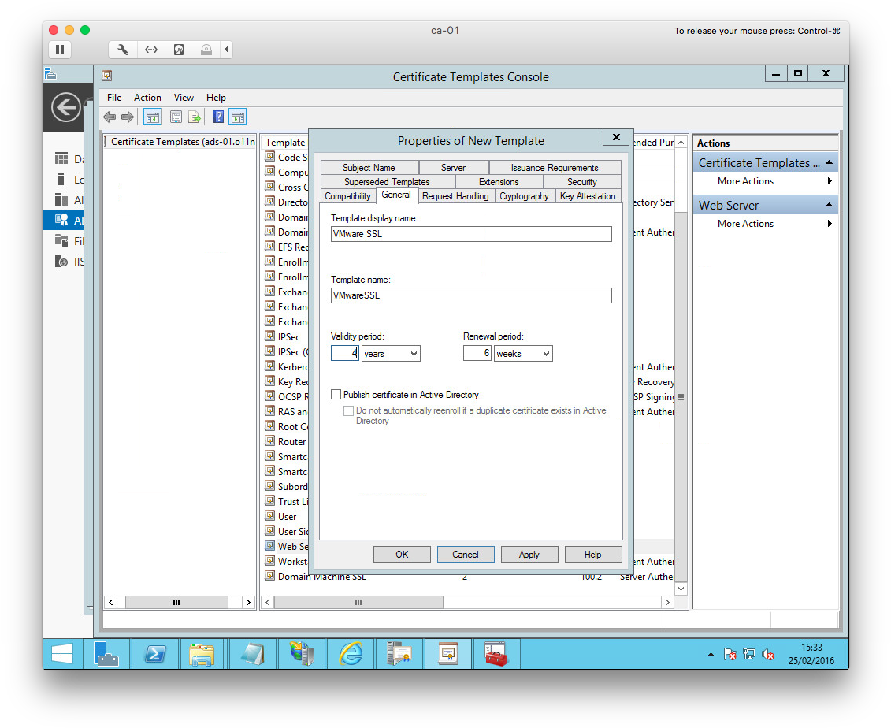Collapse the Web Server actions section
Image resolution: width=891 pixels, height=728 pixels.
tap(830, 205)
